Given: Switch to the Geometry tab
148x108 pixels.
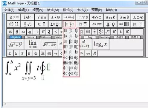Looking at the screenshot, I should [x=105, y=37].
